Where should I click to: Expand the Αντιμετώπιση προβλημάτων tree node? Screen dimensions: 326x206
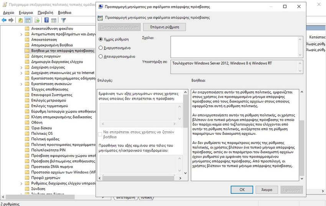[x=21, y=34]
